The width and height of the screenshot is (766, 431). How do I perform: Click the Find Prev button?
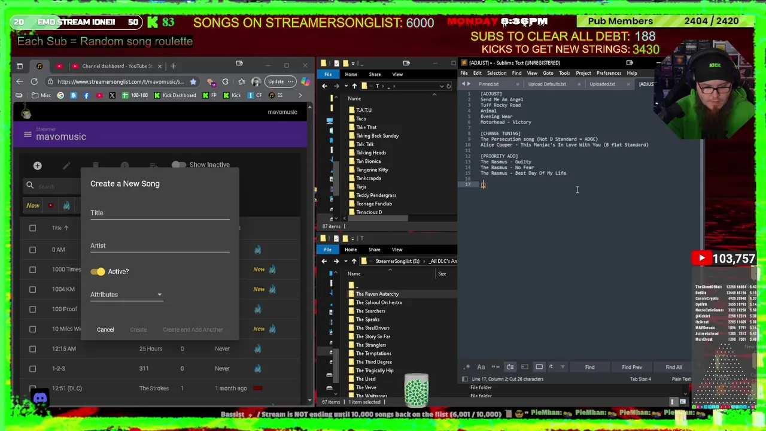[632, 367]
